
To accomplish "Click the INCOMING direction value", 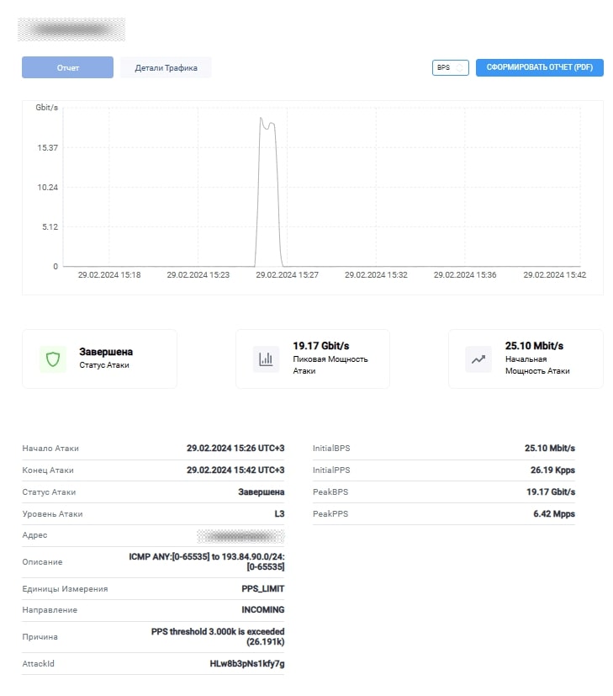I will [x=263, y=610].
